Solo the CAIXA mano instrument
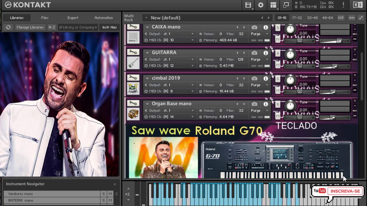Viewport: 367px width, 206px height. coord(278,28)
